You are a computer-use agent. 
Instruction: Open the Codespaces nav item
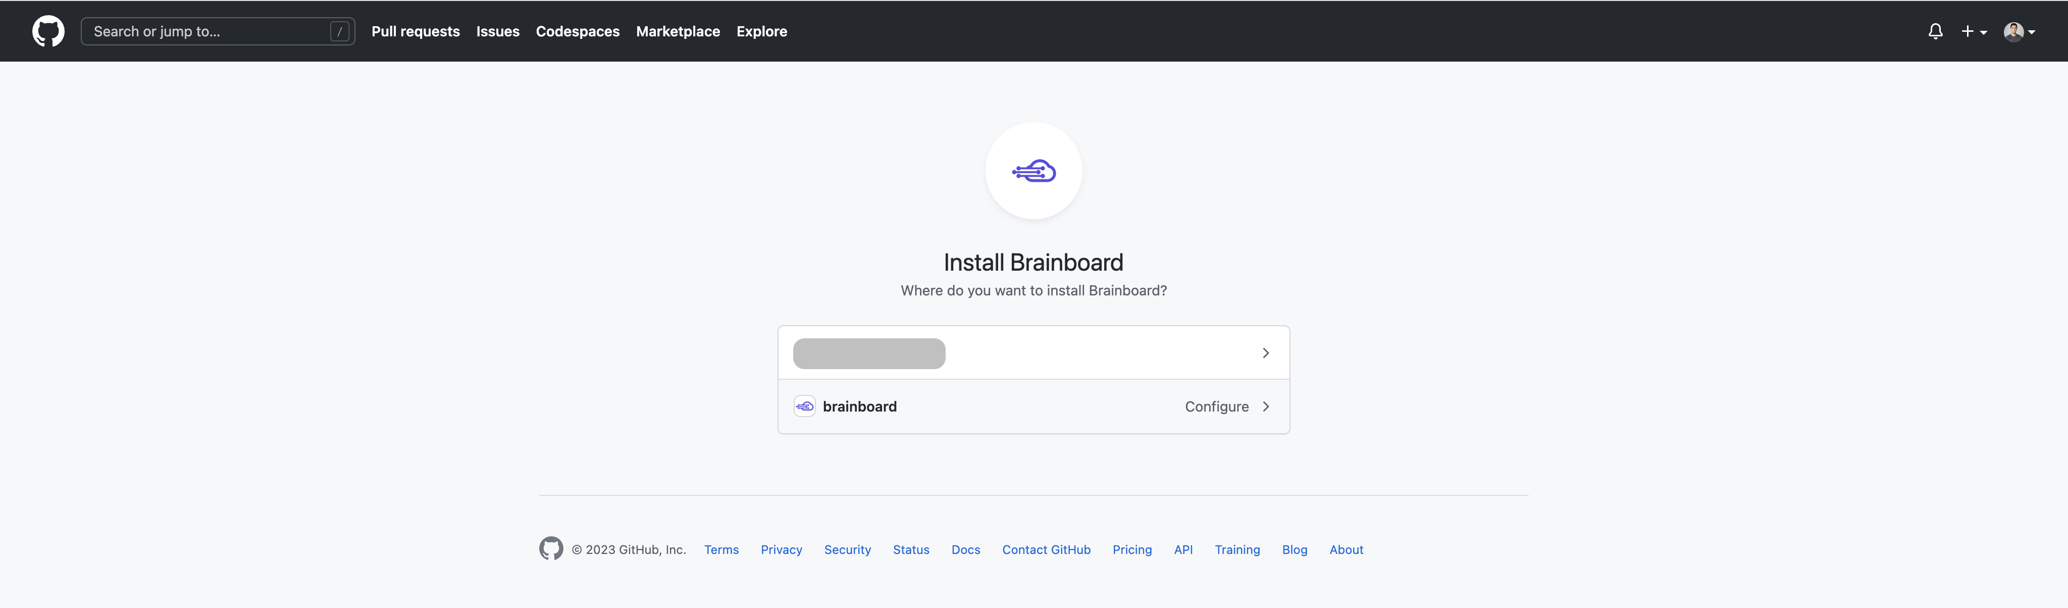click(577, 31)
